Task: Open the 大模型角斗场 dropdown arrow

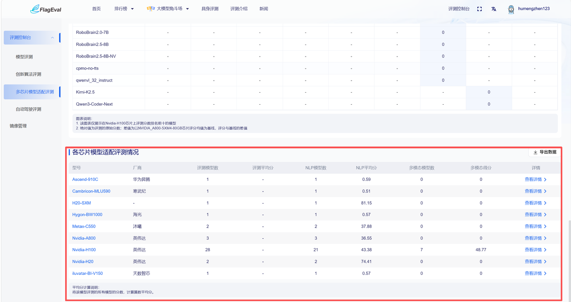Action: coord(187,9)
